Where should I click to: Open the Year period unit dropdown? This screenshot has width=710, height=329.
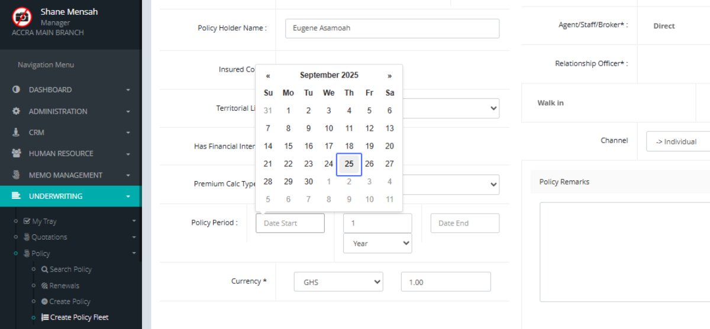[377, 243]
